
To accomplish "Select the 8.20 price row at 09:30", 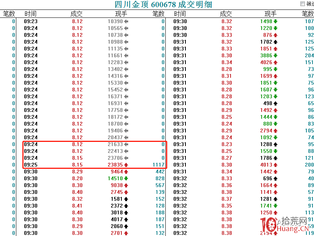I will point(77,178).
